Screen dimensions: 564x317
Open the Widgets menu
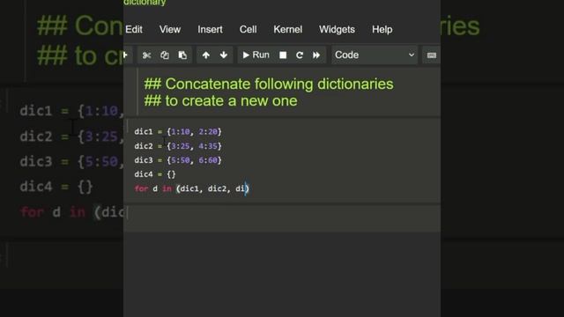[337, 29]
